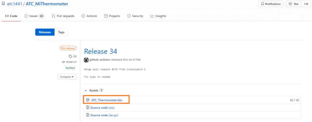Click the 'released this on 6 Feb' text

[x=126, y=60]
